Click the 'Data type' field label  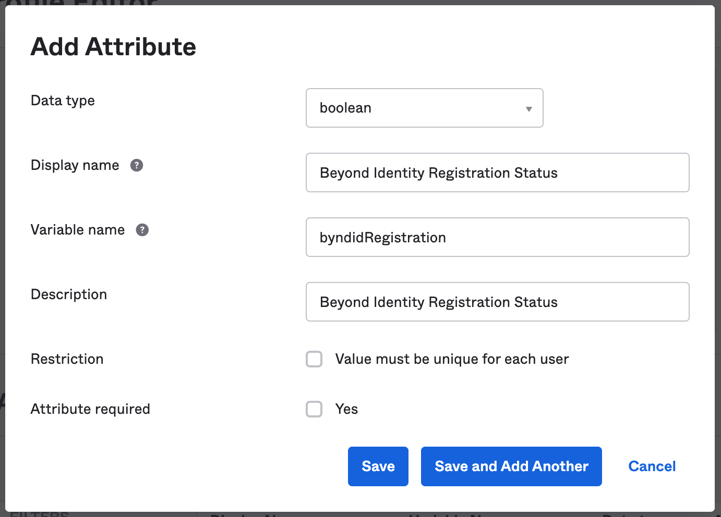coord(63,101)
